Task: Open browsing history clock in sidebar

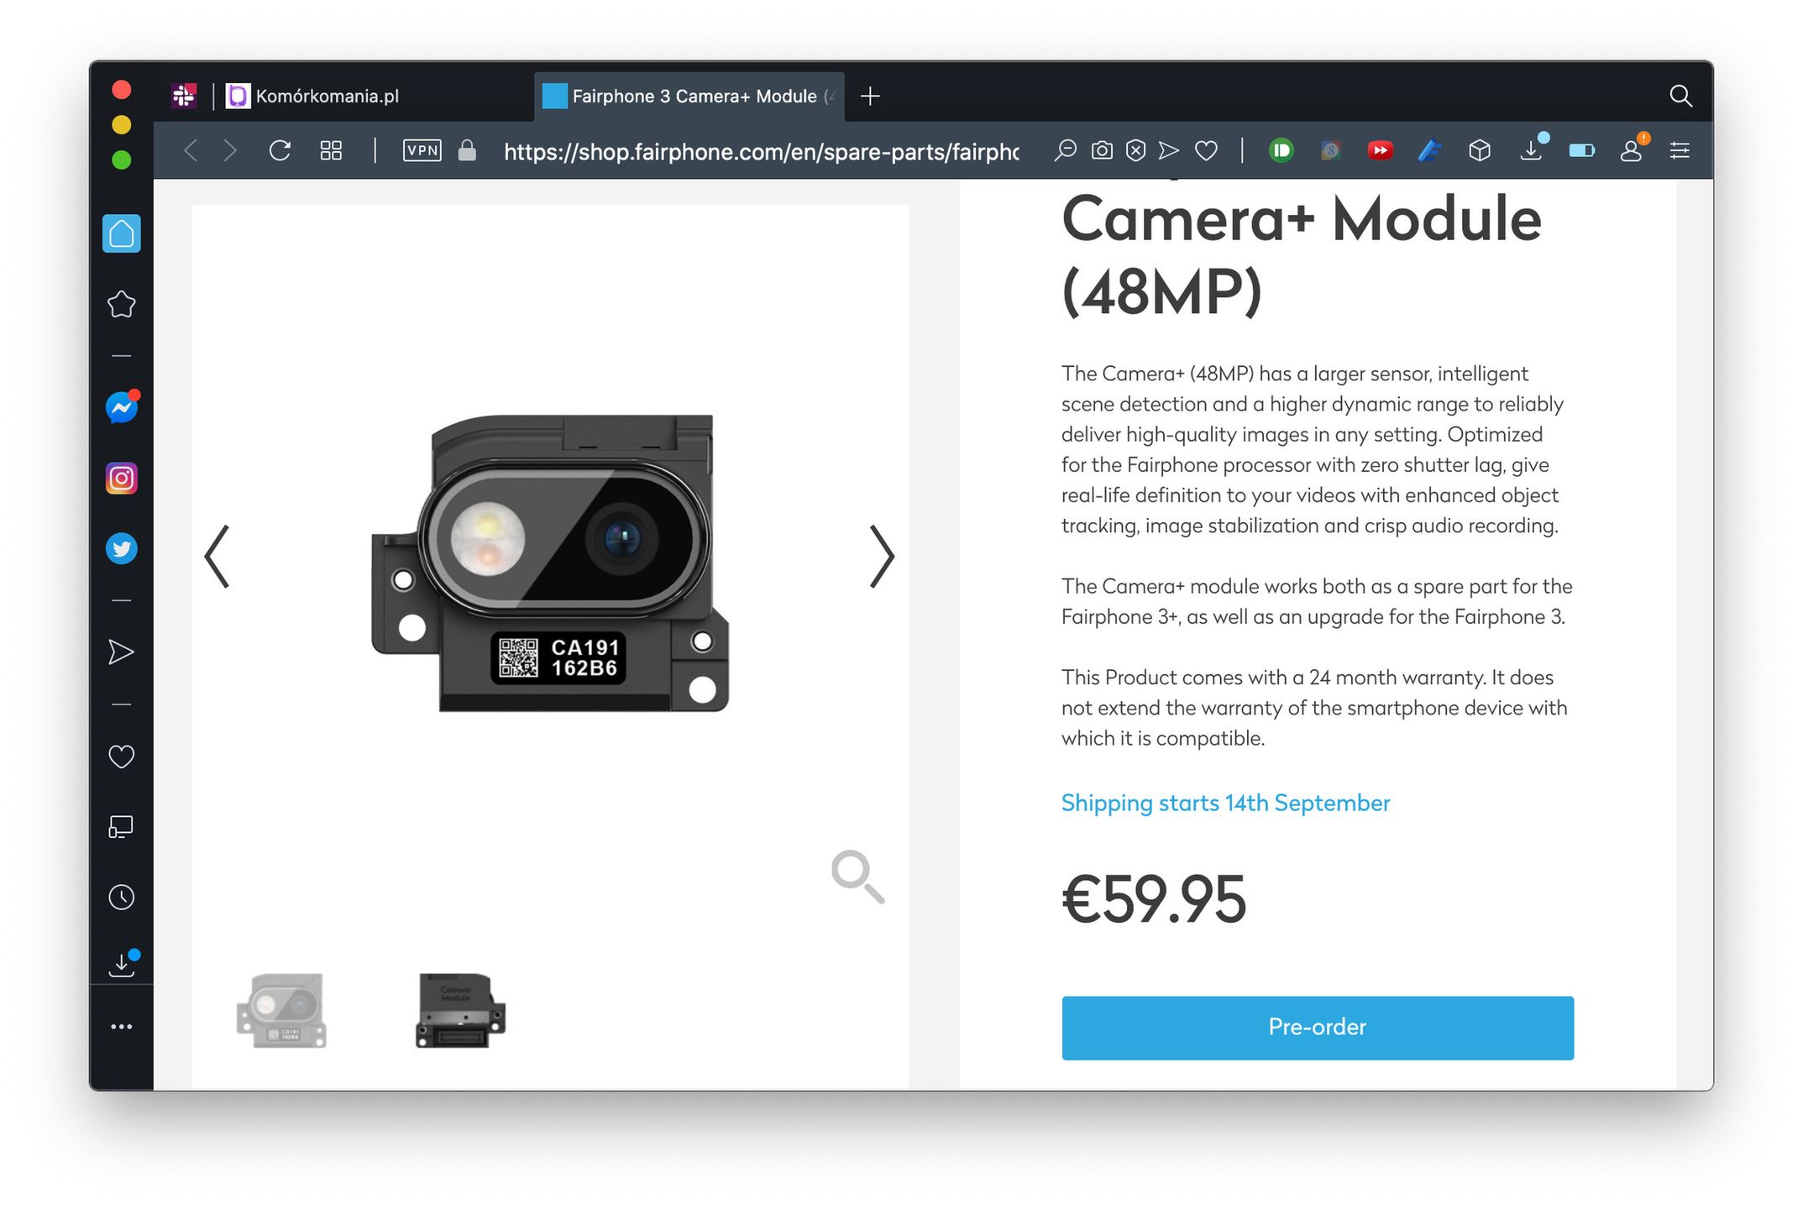Action: point(122,897)
